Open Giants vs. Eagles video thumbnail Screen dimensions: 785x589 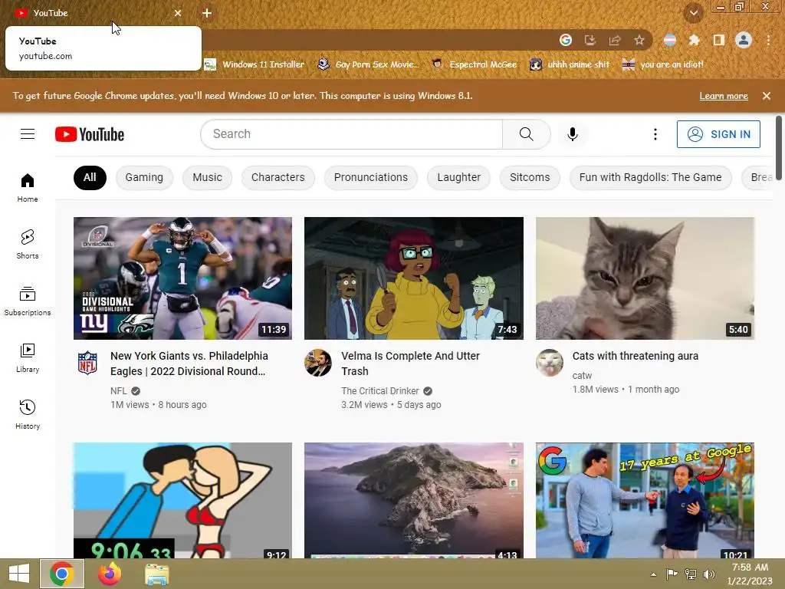182,278
